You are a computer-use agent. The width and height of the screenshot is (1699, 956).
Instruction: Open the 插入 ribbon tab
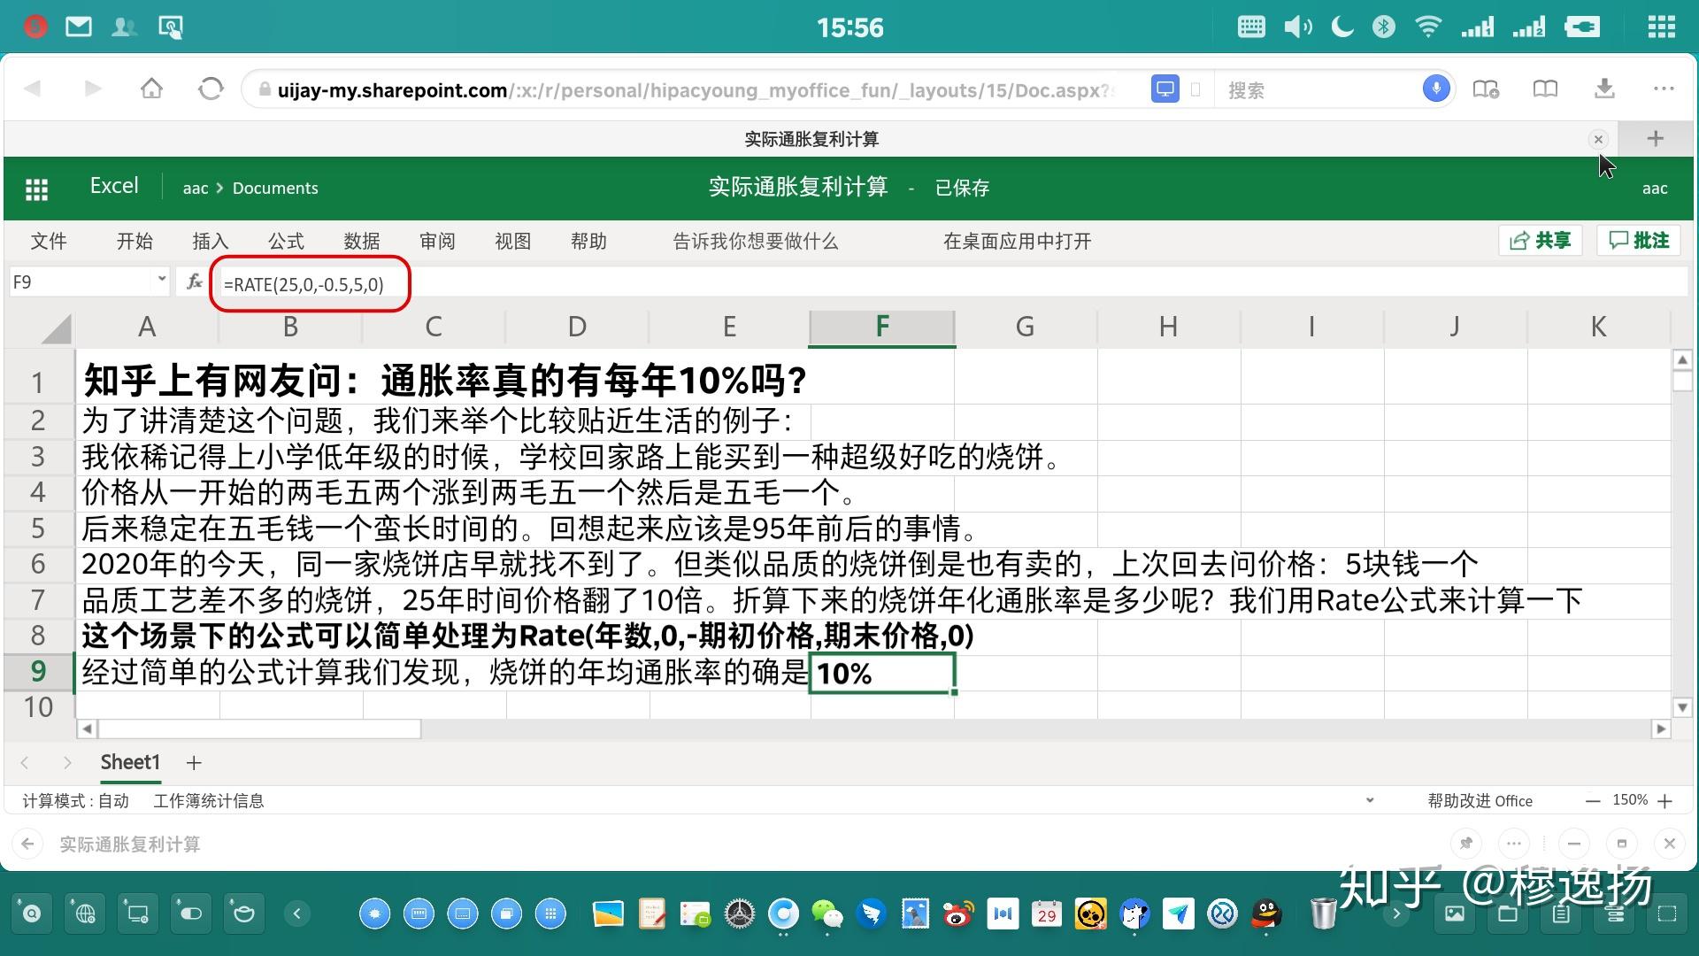pos(210,241)
